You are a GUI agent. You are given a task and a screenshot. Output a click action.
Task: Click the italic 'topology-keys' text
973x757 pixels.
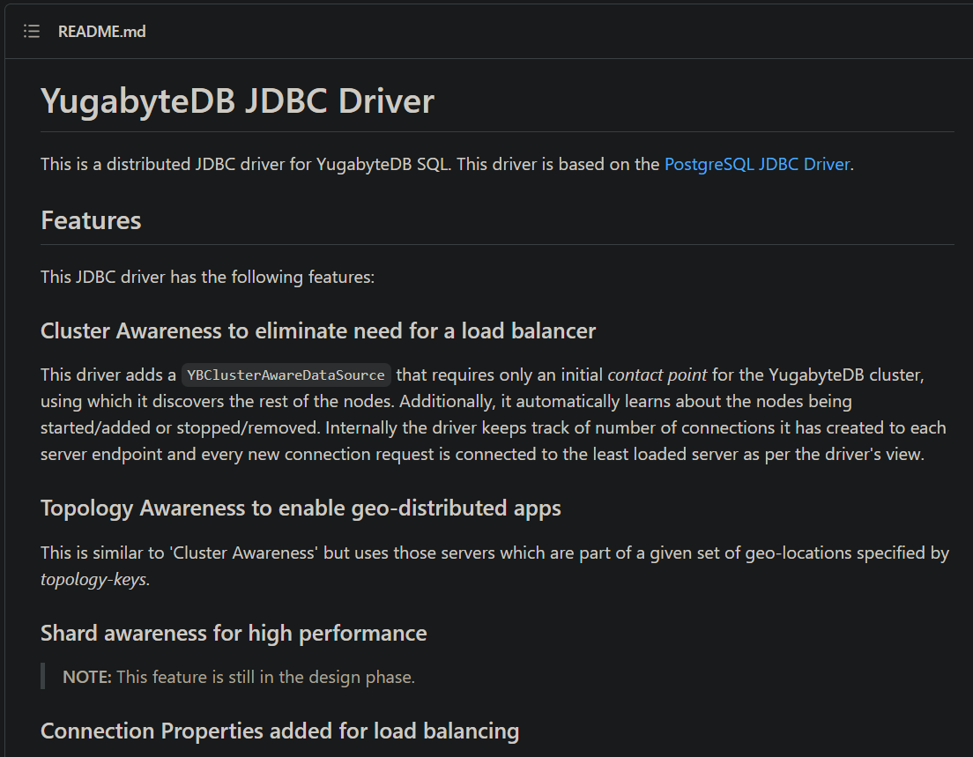pyautogui.click(x=94, y=580)
